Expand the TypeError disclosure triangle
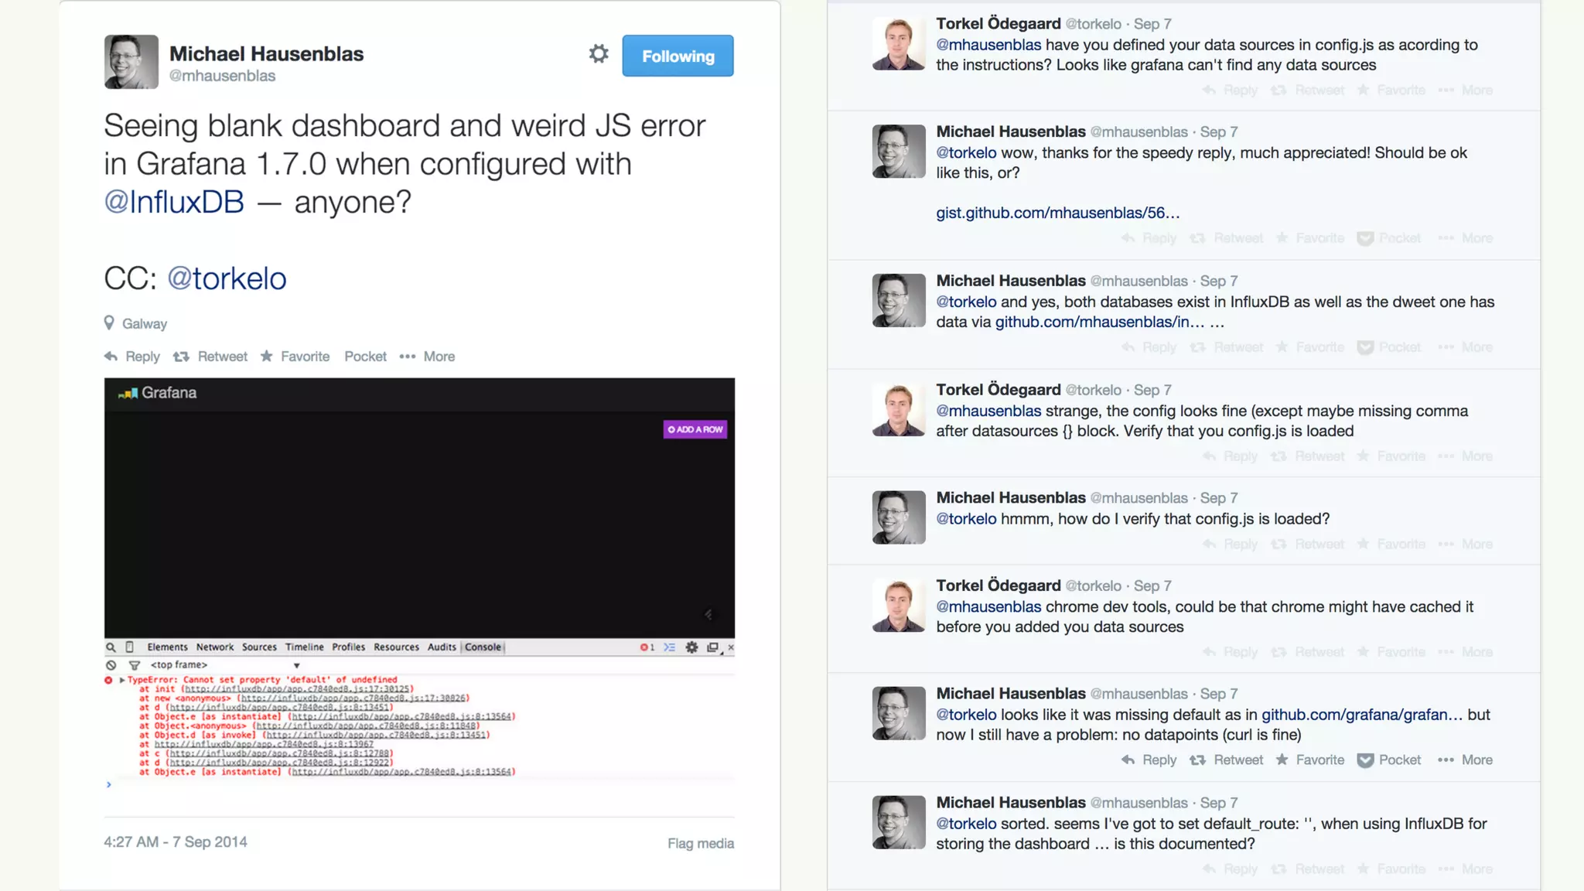Screen dimensions: 1584x891 [122, 680]
